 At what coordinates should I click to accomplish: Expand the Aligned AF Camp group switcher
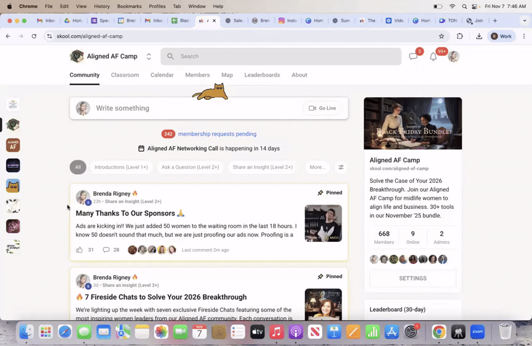click(x=149, y=56)
